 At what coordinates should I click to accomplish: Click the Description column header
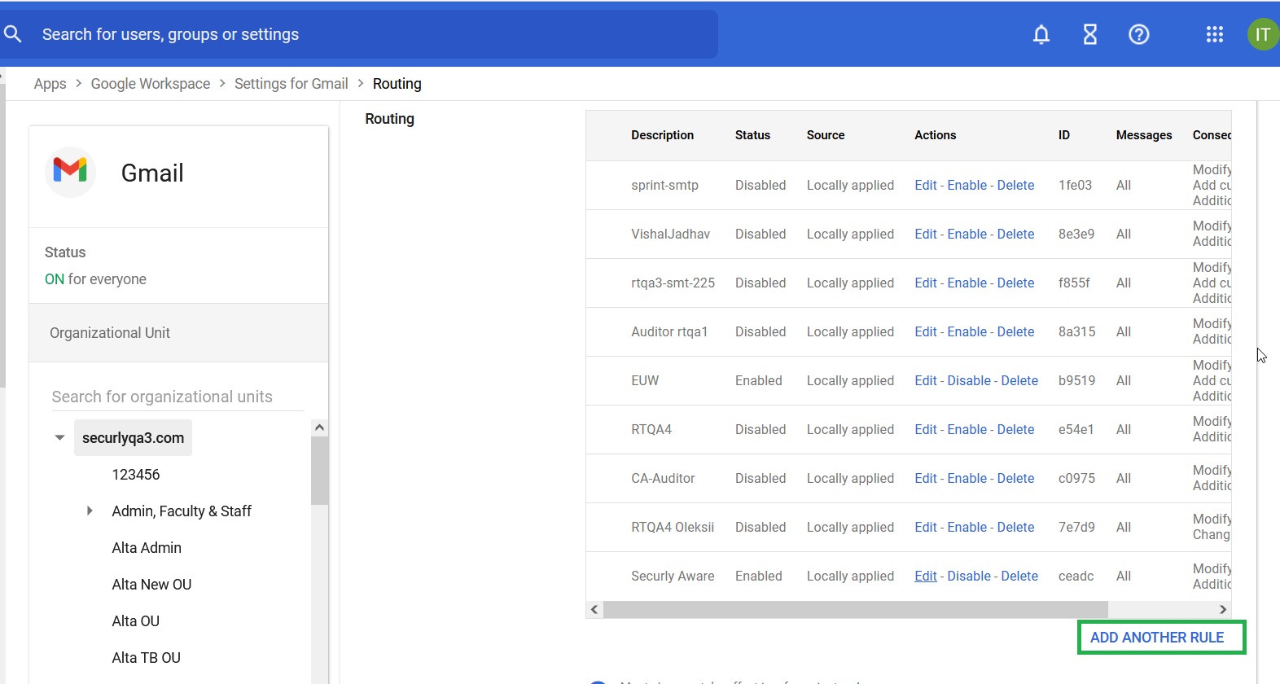pyautogui.click(x=662, y=135)
